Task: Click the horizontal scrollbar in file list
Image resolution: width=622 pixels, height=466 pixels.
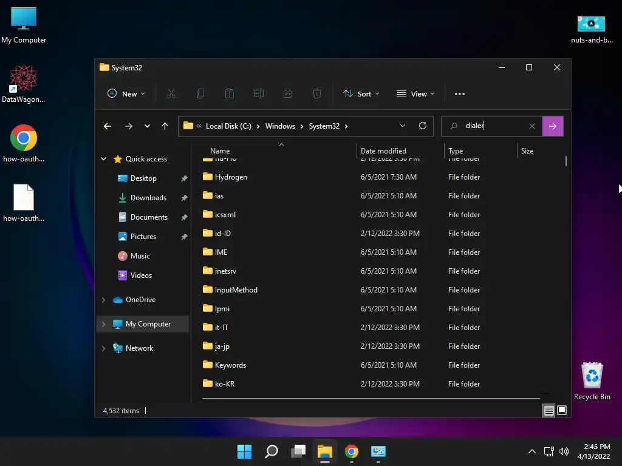Action: pos(371,398)
